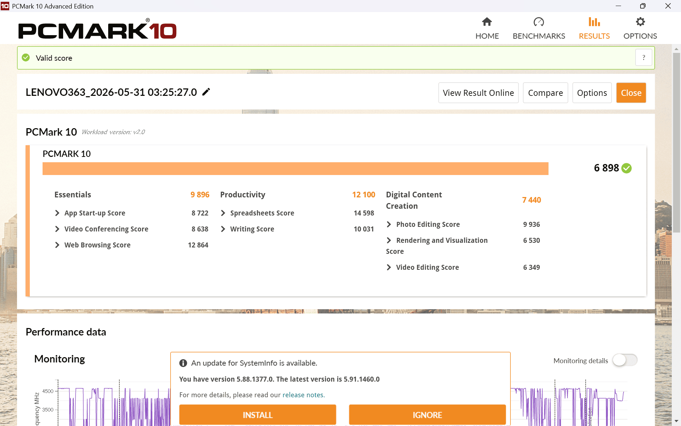Expand Rendering and Visualization Score details
The height and width of the screenshot is (426, 681).
(389, 240)
